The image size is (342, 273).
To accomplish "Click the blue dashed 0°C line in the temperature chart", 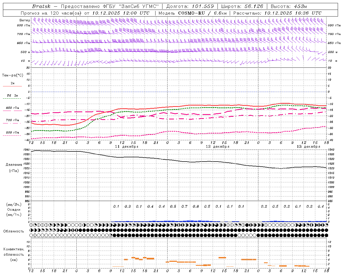I will point(179,92).
